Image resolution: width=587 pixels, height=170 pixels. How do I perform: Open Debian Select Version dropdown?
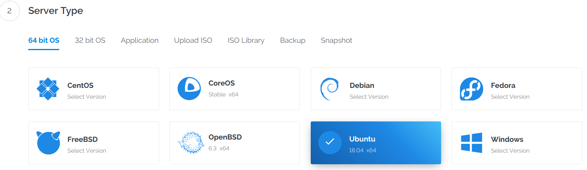click(369, 97)
